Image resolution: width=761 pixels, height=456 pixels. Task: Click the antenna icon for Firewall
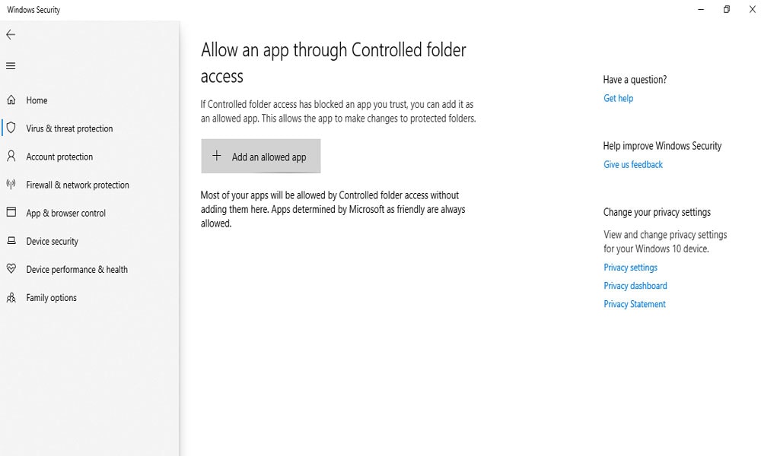pos(11,184)
